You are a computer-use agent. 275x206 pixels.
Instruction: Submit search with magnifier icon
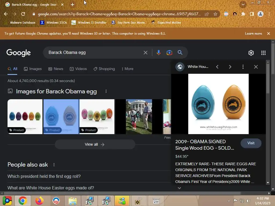point(180,52)
